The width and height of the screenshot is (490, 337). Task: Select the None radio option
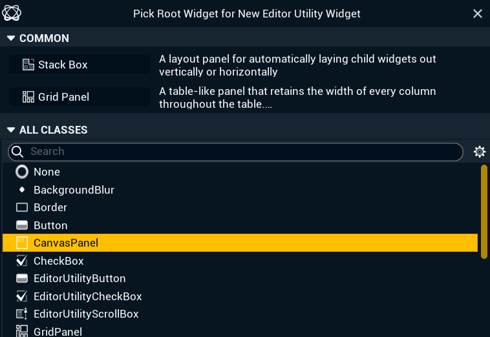pyautogui.click(x=22, y=172)
